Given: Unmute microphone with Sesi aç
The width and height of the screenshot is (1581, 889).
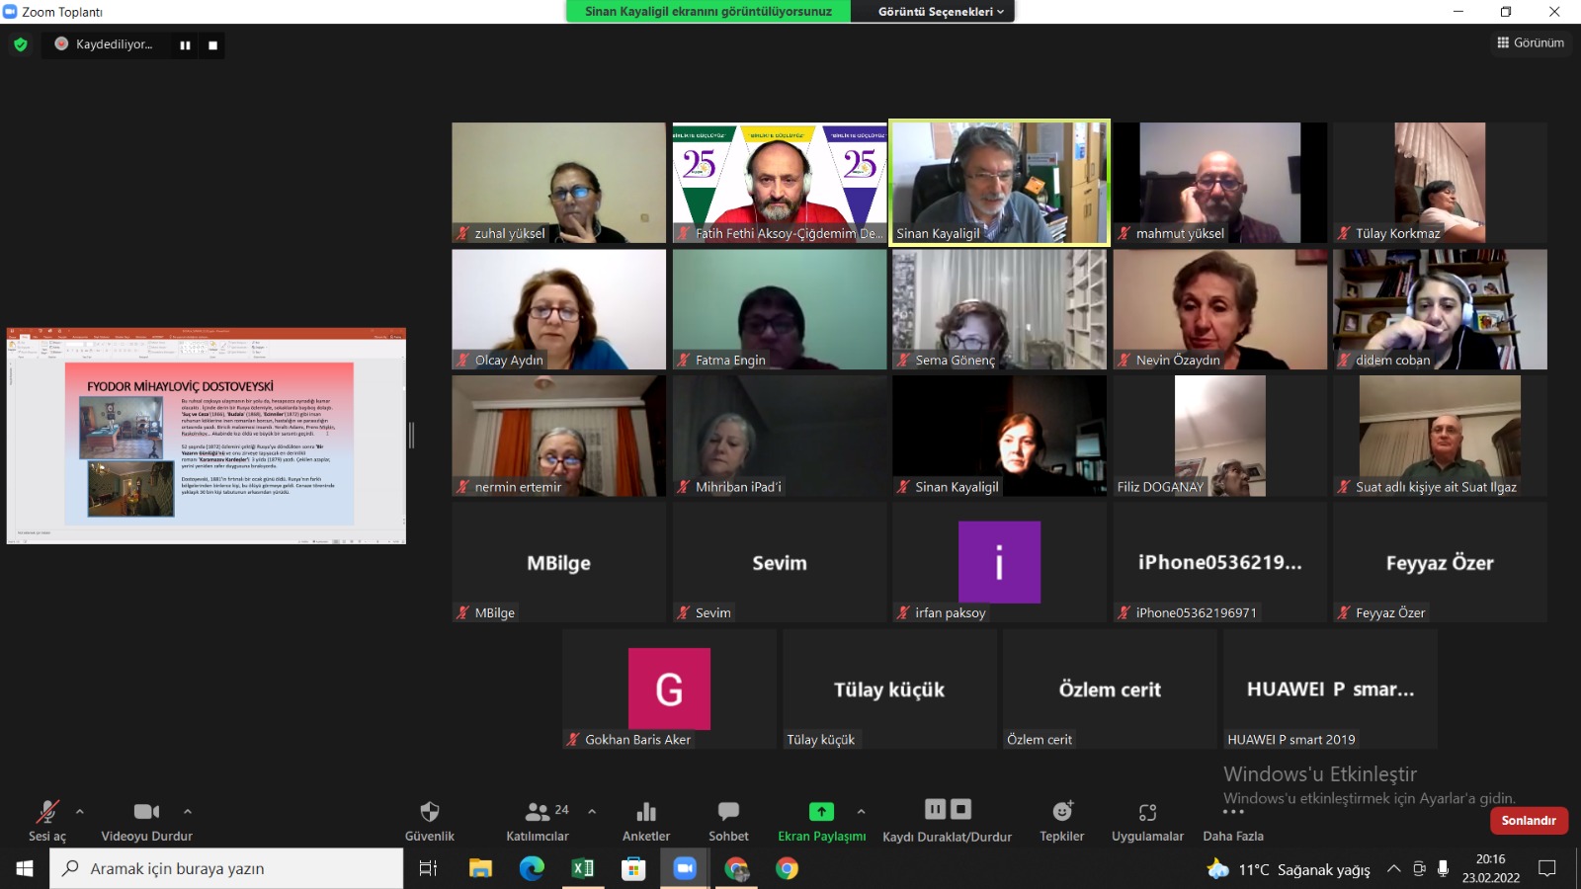Looking at the screenshot, I should (x=47, y=821).
